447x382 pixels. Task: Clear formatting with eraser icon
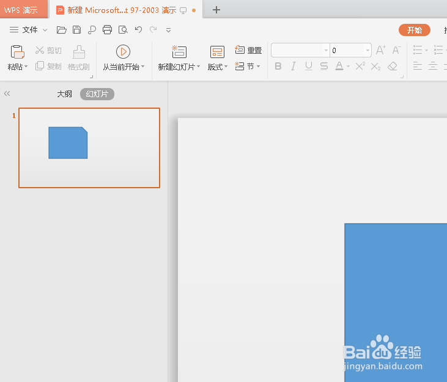click(393, 67)
